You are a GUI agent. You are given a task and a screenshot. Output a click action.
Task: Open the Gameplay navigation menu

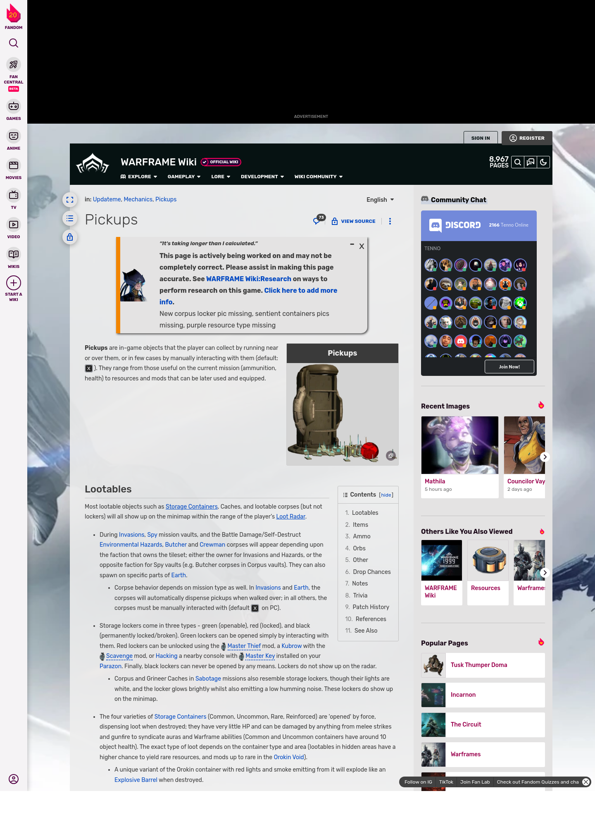click(184, 177)
